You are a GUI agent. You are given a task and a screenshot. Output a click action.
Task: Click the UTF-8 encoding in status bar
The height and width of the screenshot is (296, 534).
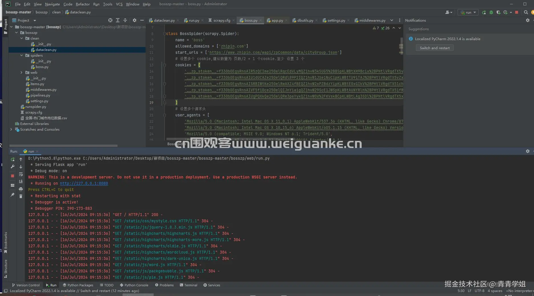479,291
